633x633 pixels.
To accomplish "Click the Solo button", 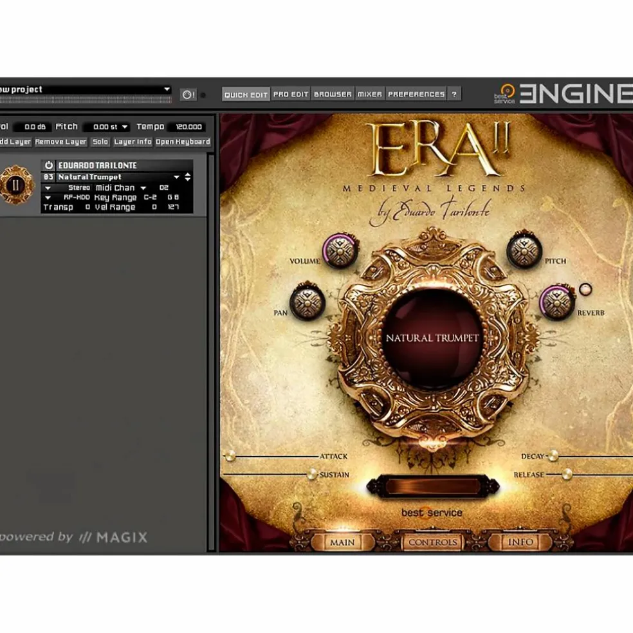I will (x=100, y=142).
